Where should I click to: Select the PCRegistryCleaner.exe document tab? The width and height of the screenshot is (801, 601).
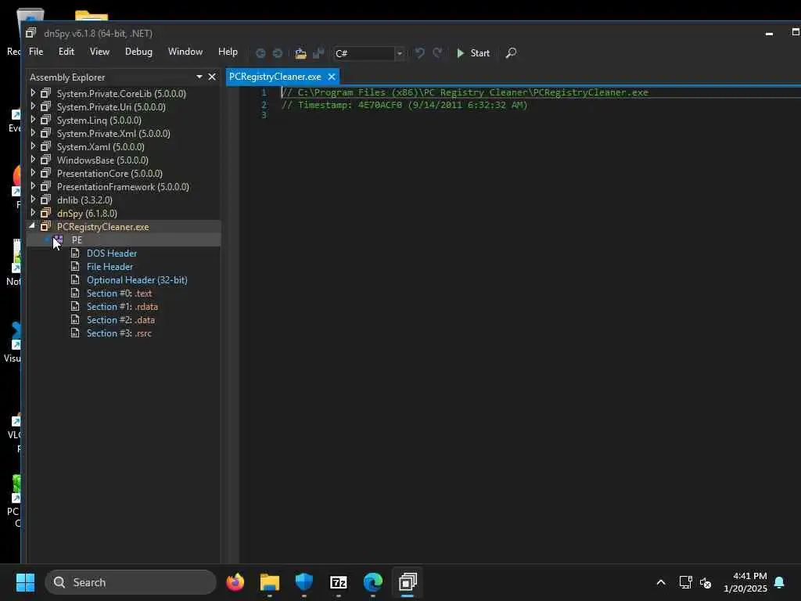click(275, 77)
